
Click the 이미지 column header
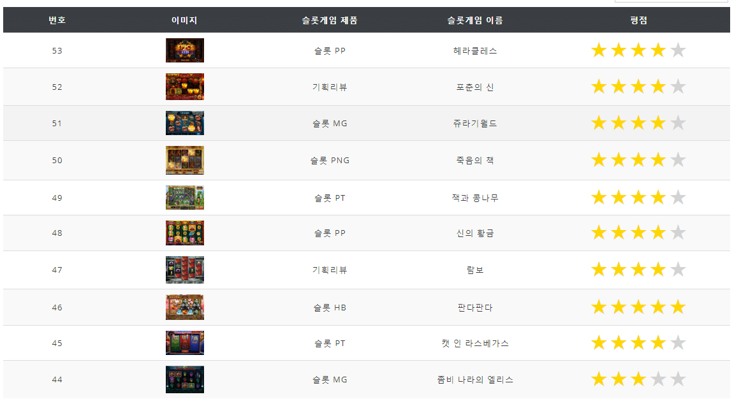pyautogui.click(x=184, y=20)
